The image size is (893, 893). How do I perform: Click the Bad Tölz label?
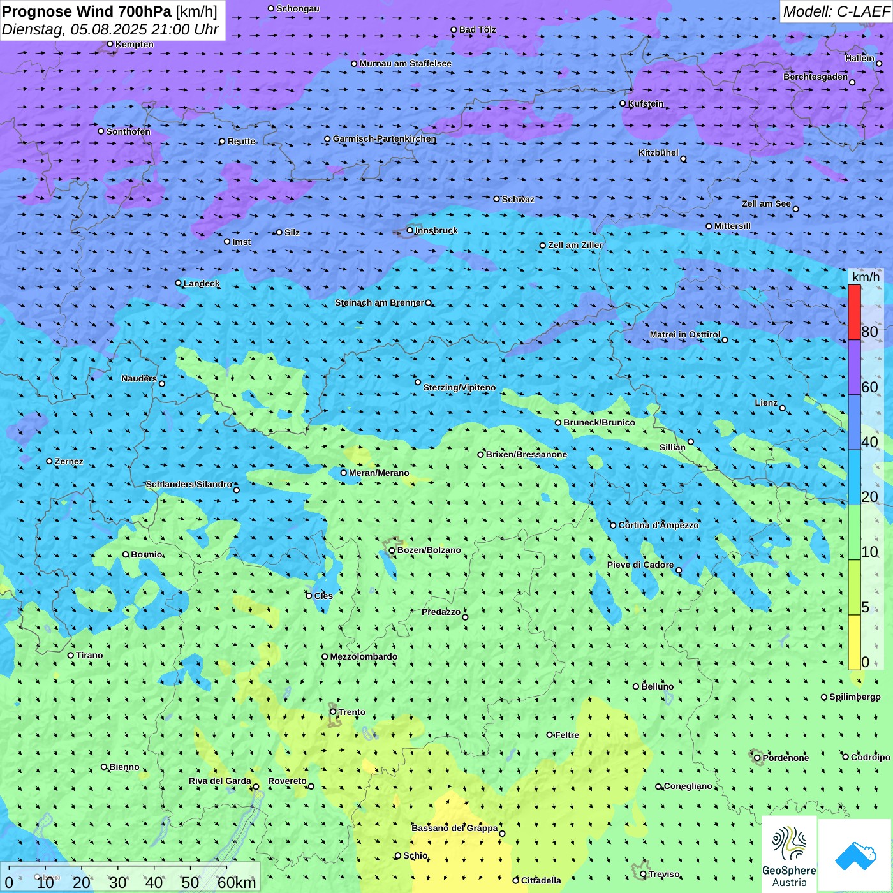coord(477,29)
